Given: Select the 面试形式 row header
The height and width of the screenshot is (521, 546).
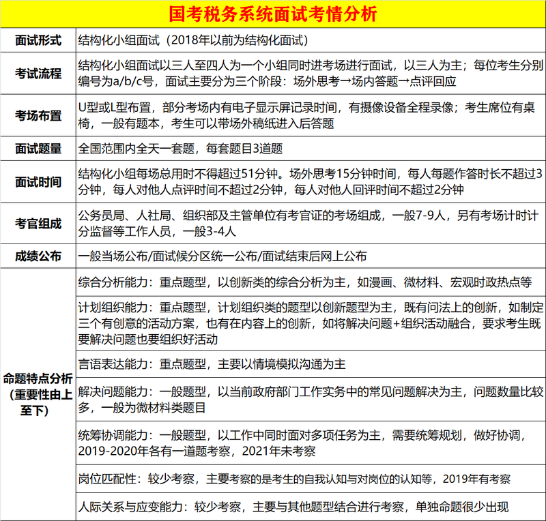Looking at the screenshot, I should point(38,40).
